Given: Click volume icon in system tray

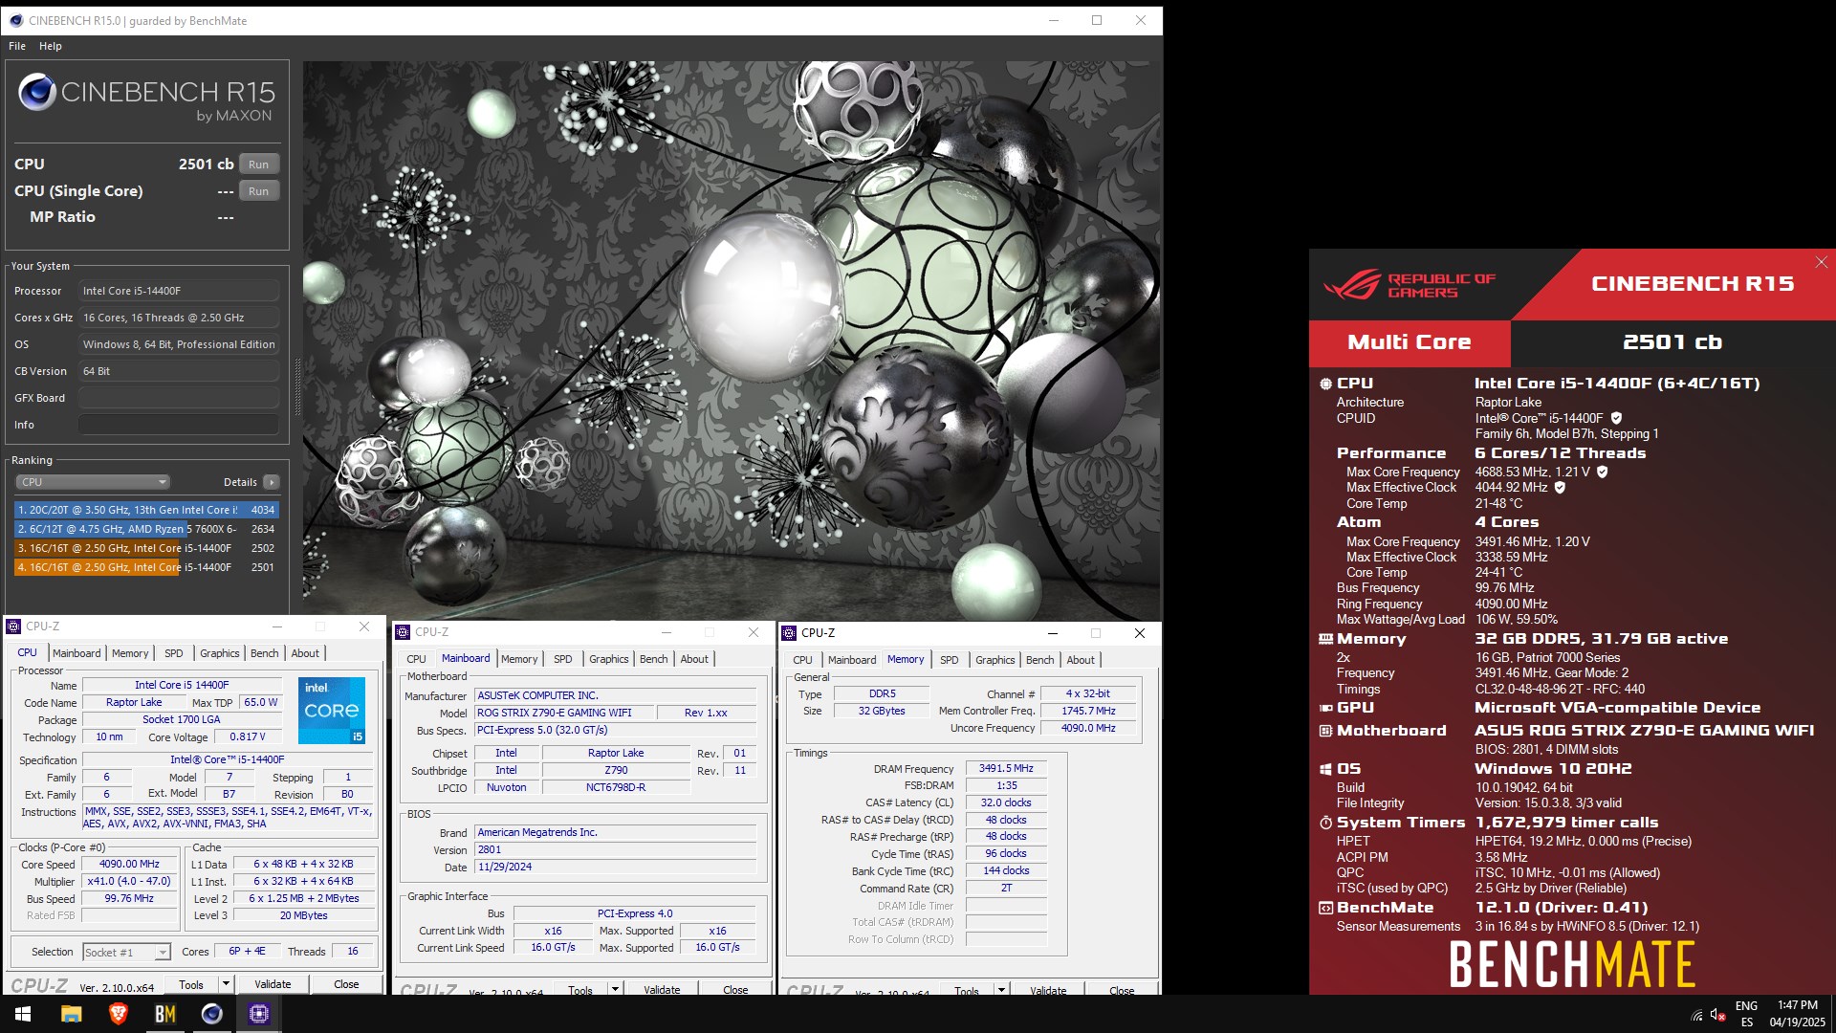Looking at the screenshot, I should (1718, 1015).
